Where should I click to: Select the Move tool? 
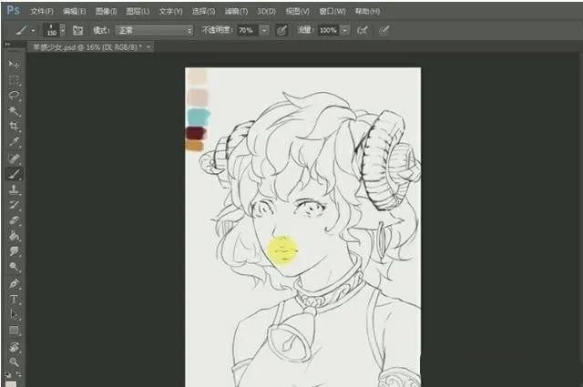tap(14, 65)
